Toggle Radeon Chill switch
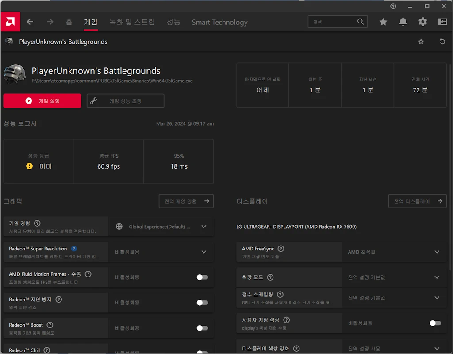 pyautogui.click(x=202, y=352)
